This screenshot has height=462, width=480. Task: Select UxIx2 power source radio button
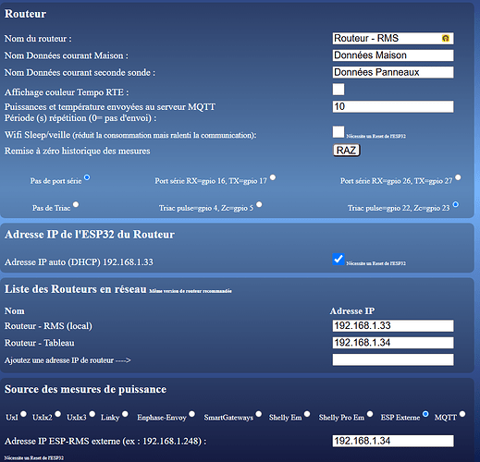click(57, 414)
